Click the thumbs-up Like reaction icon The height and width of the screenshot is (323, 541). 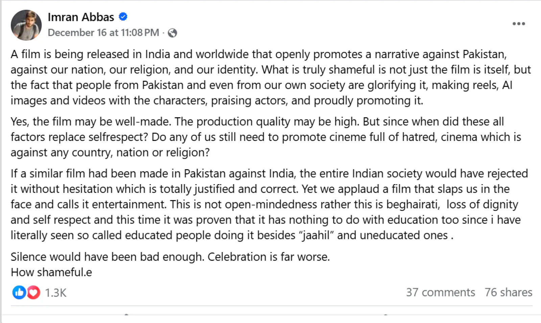[19, 292]
